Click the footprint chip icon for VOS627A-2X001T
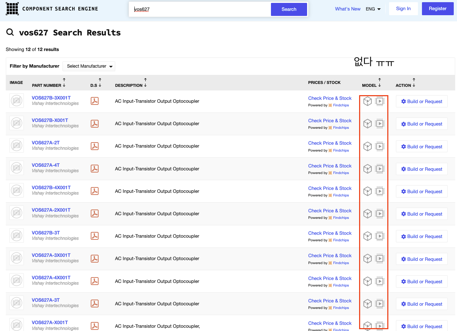 (x=380, y=213)
